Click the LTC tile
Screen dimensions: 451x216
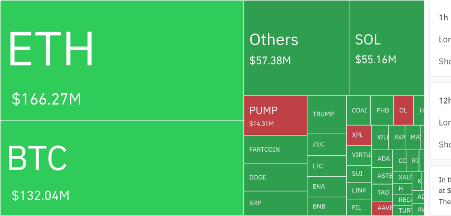pos(326,166)
